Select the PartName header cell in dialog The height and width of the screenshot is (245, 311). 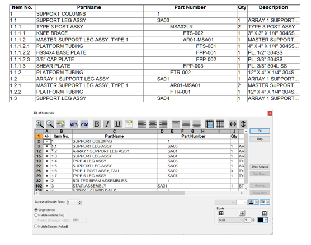pyautogui.click(x=115, y=136)
